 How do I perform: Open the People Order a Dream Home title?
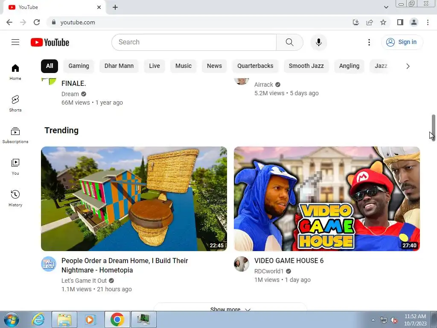pos(125,265)
